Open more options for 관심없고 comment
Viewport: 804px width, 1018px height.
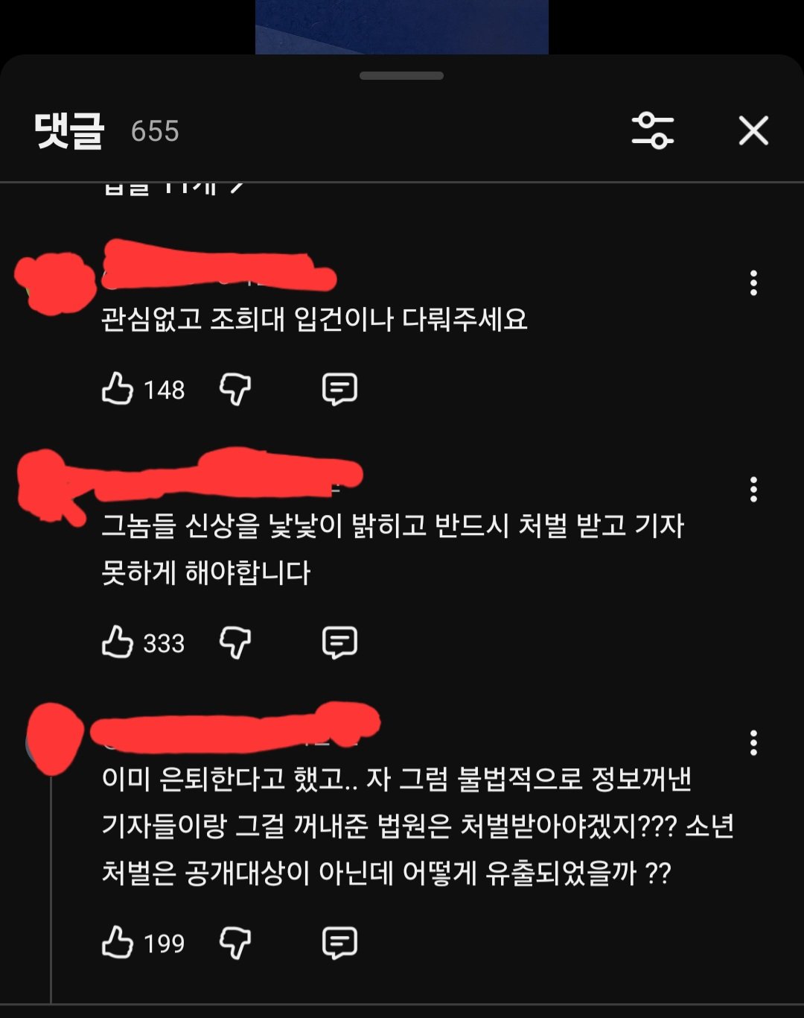coord(753,283)
